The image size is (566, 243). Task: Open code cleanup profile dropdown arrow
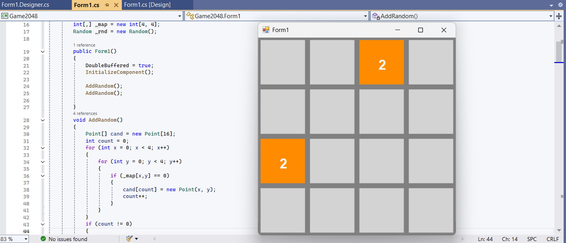[x=136, y=239]
